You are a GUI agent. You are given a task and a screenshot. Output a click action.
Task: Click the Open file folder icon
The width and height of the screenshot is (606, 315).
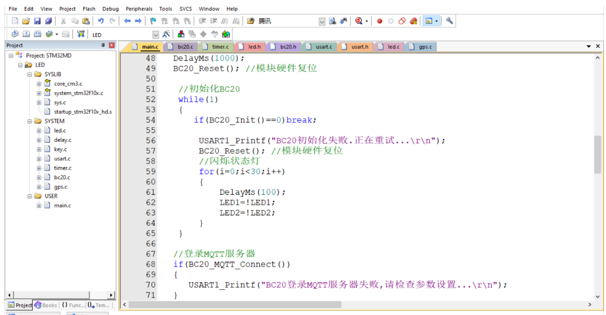[26, 21]
